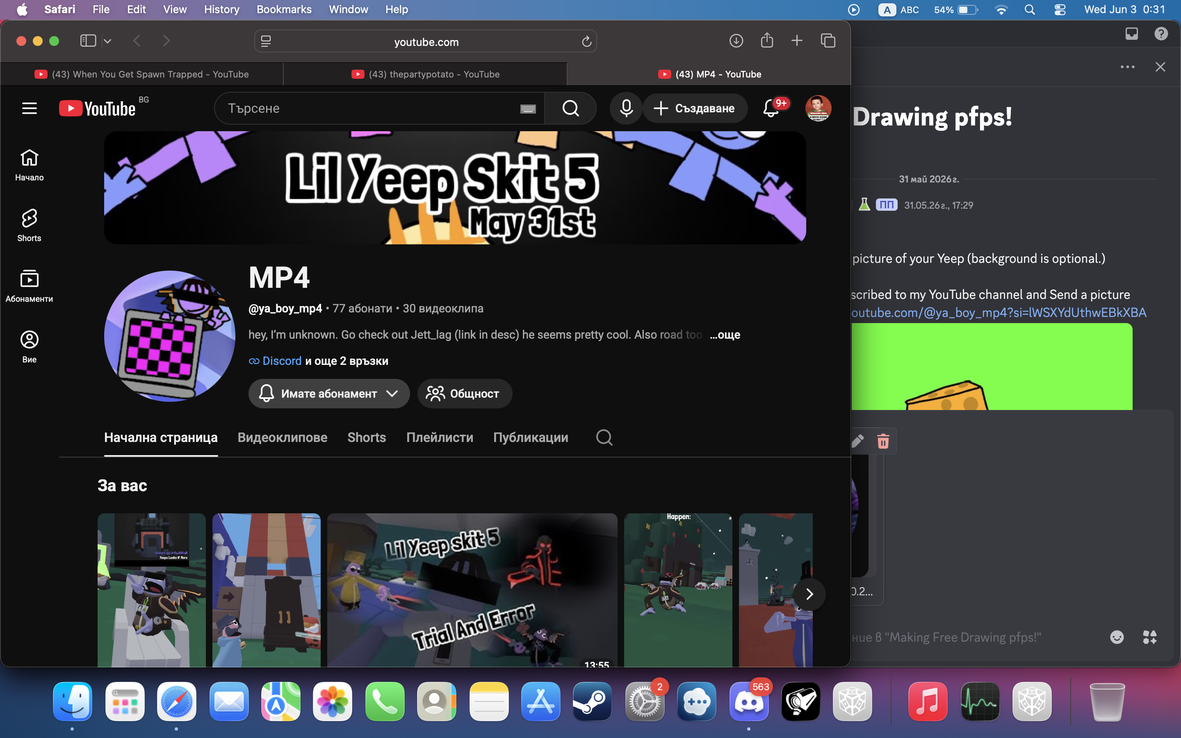This screenshot has width=1181, height=738.
Task: Open the Вие section in the sidebar
Action: [29, 347]
